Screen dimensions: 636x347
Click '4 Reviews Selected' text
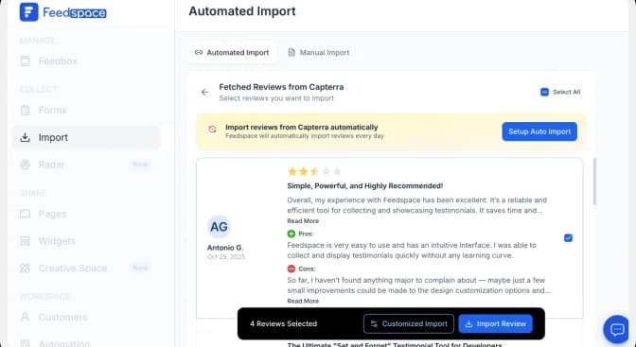pyautogui.click(x=284, y=324)
